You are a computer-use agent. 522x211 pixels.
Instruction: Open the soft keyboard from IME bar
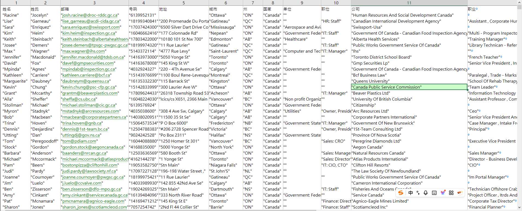click(434, 193)
